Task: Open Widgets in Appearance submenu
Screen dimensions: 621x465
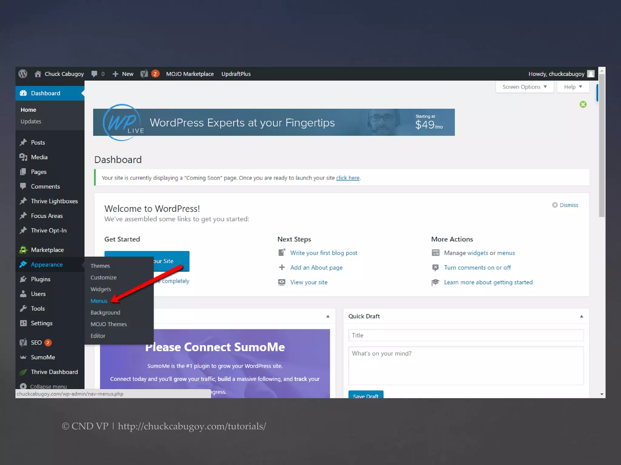Action: [101, 289]
